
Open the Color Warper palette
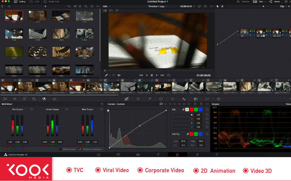point(138,99)
